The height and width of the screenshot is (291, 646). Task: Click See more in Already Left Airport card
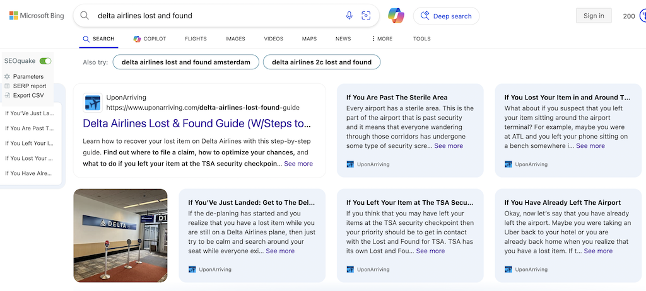pos(598,251)
